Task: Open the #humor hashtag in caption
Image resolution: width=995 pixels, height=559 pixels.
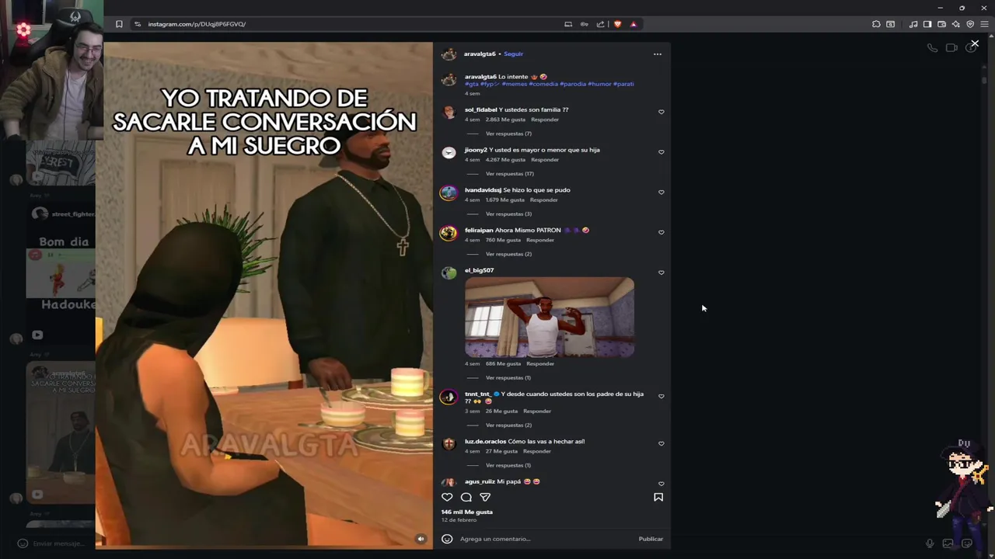Action: 599,84
